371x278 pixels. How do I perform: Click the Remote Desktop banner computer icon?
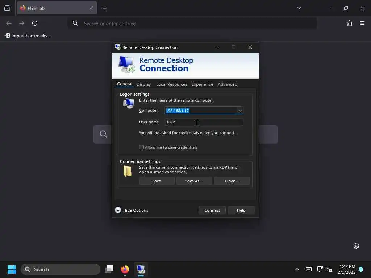(x=126, y=64)
